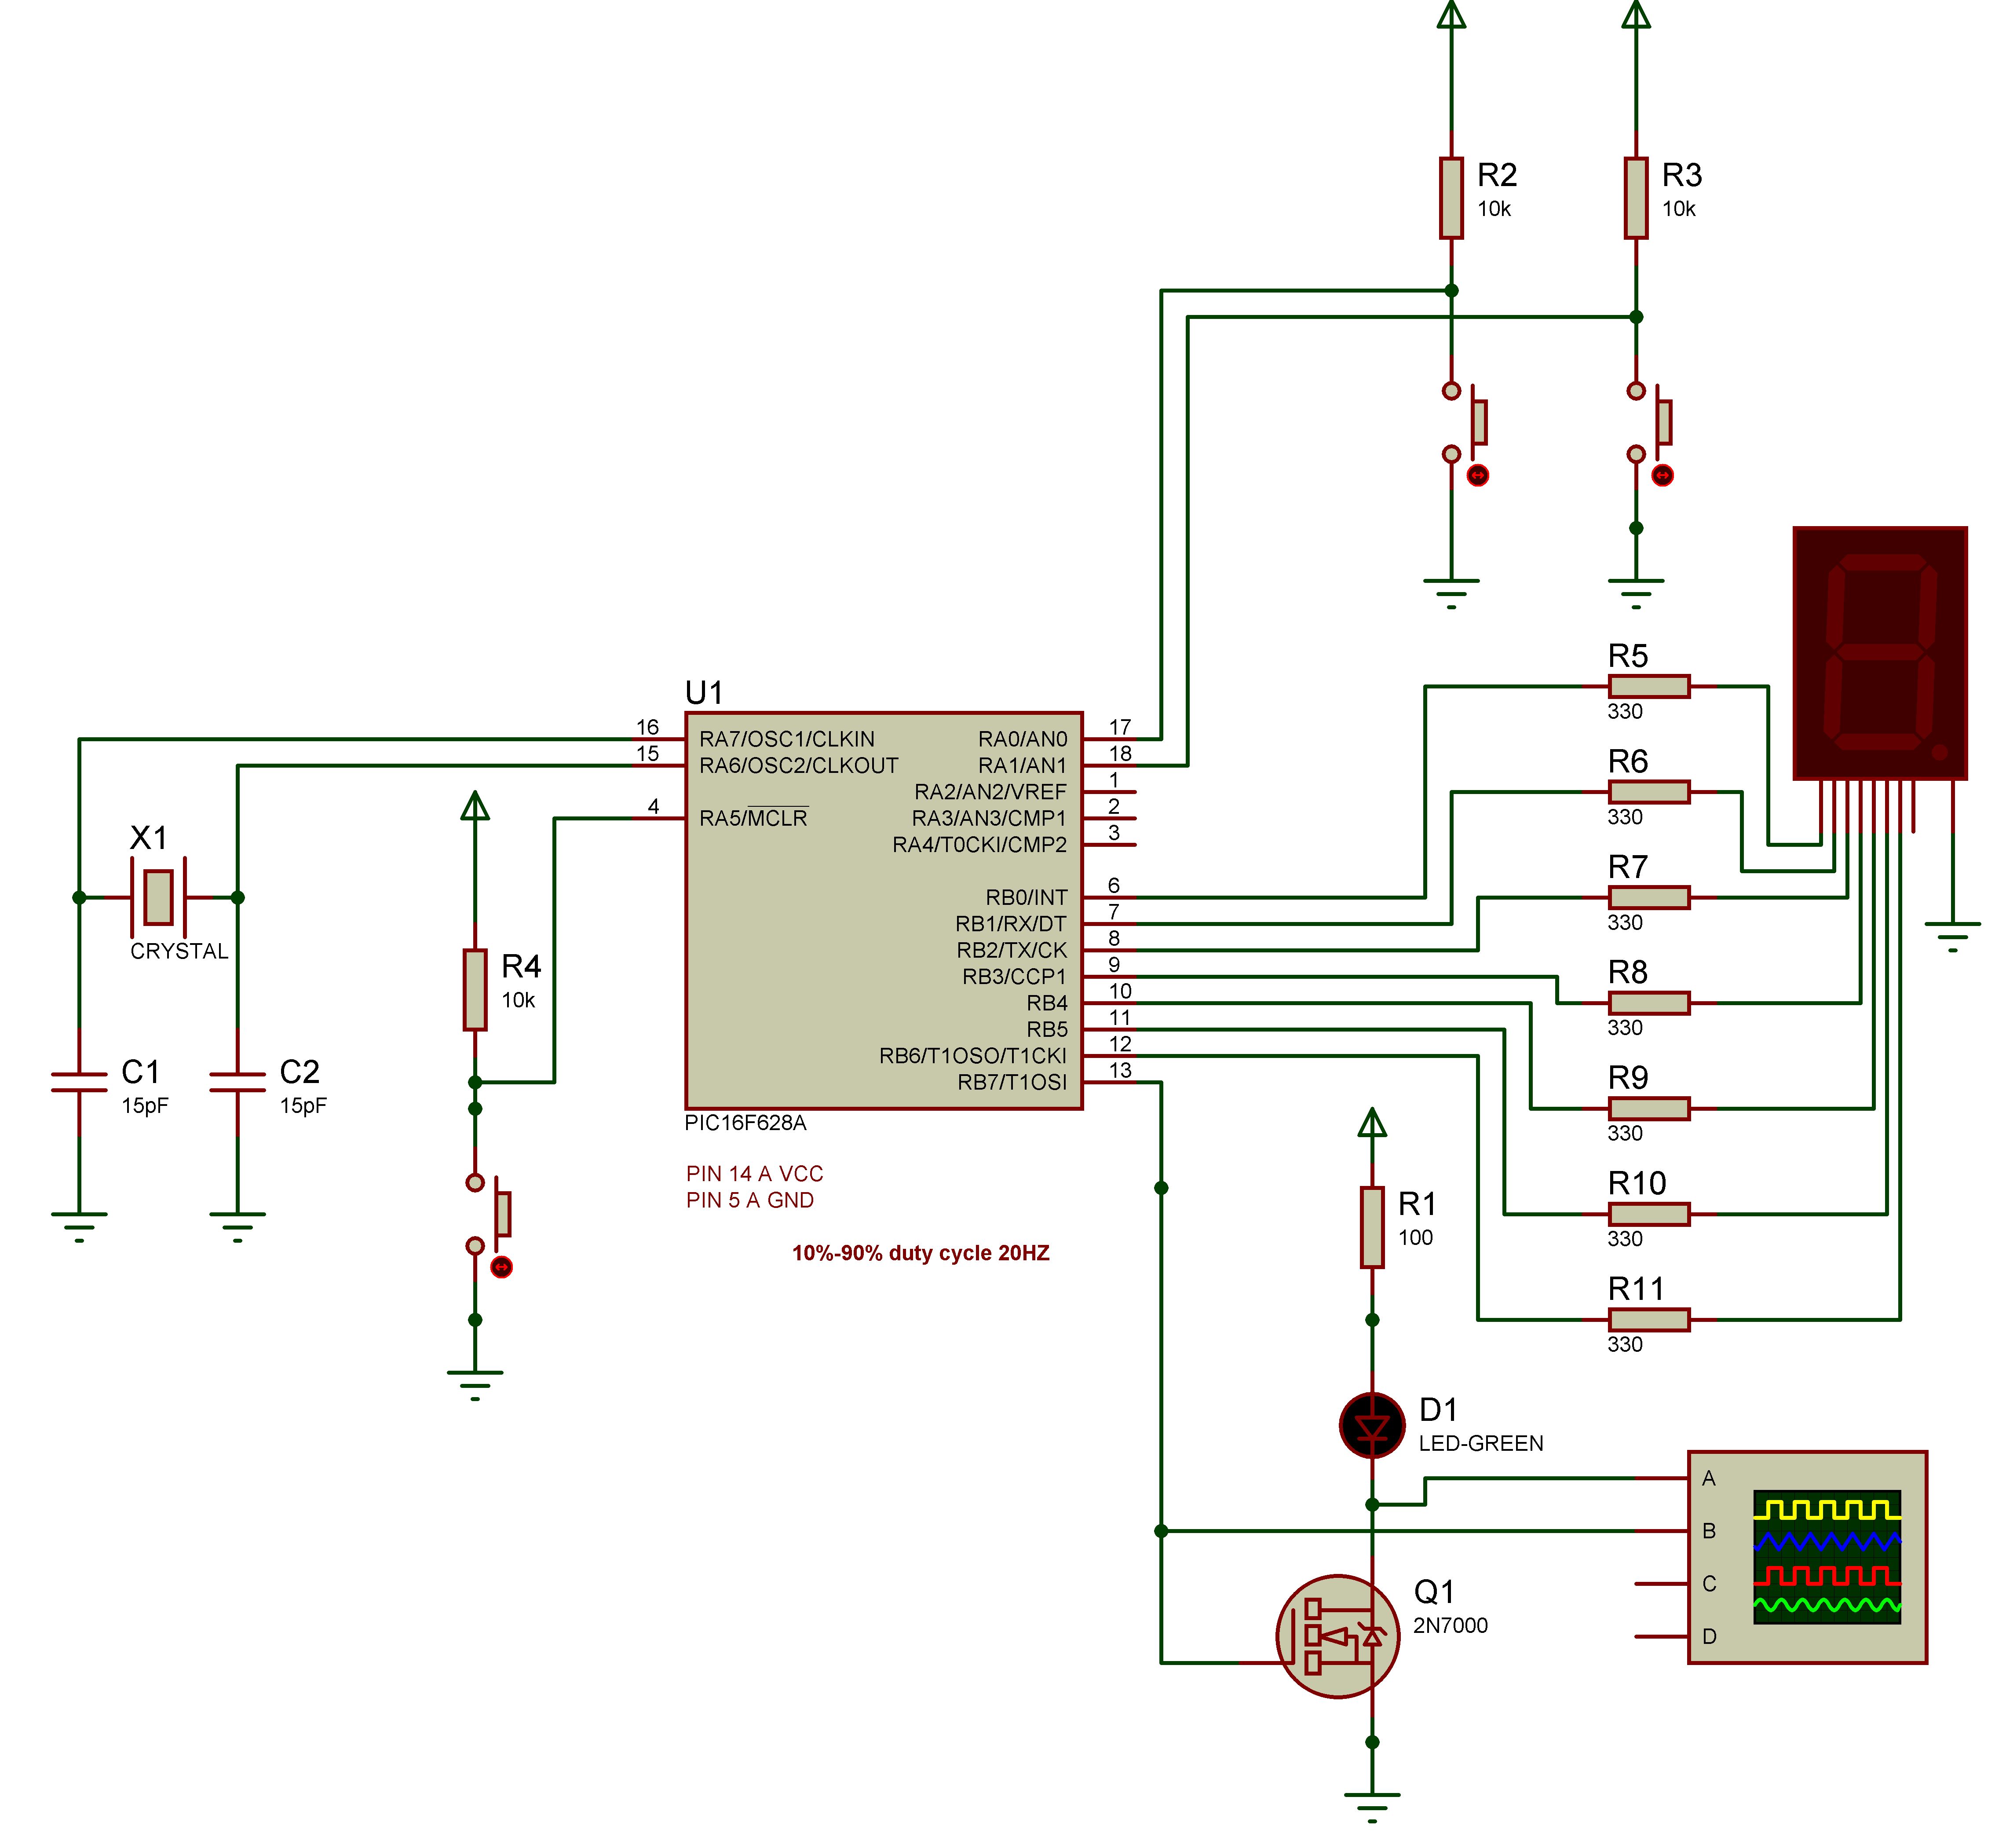Image resolution: width=2006 pixels, height=1848 pixels.
Task: Click red latch dot on reset button
Action: [x=501, y=1268]
